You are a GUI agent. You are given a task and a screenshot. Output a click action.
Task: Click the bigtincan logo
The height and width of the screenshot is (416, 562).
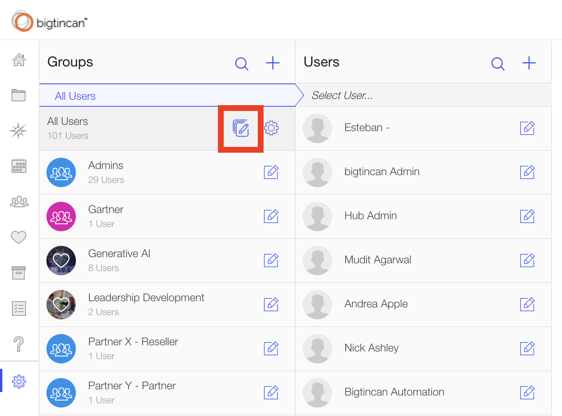(50, 22)
